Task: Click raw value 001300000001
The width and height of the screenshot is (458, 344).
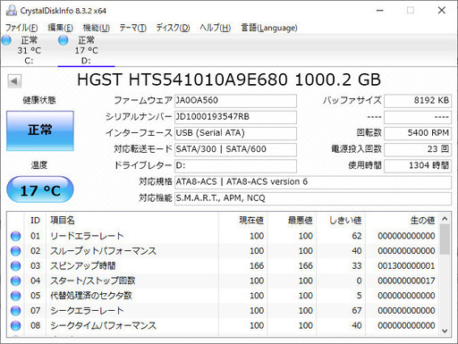Action: click(406, 266)
